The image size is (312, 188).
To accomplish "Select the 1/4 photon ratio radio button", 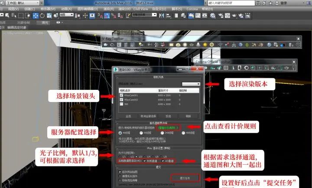I will point(145,157).
